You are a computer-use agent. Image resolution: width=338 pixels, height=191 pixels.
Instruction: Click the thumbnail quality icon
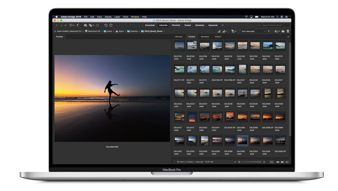(x=219, y=31)
